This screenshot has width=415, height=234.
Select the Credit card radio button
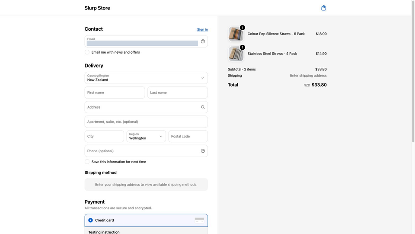click(90, 220)
